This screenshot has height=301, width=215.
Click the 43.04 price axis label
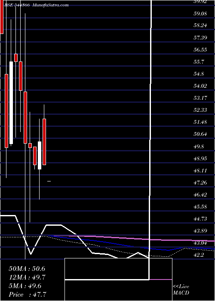pos(200,243)
